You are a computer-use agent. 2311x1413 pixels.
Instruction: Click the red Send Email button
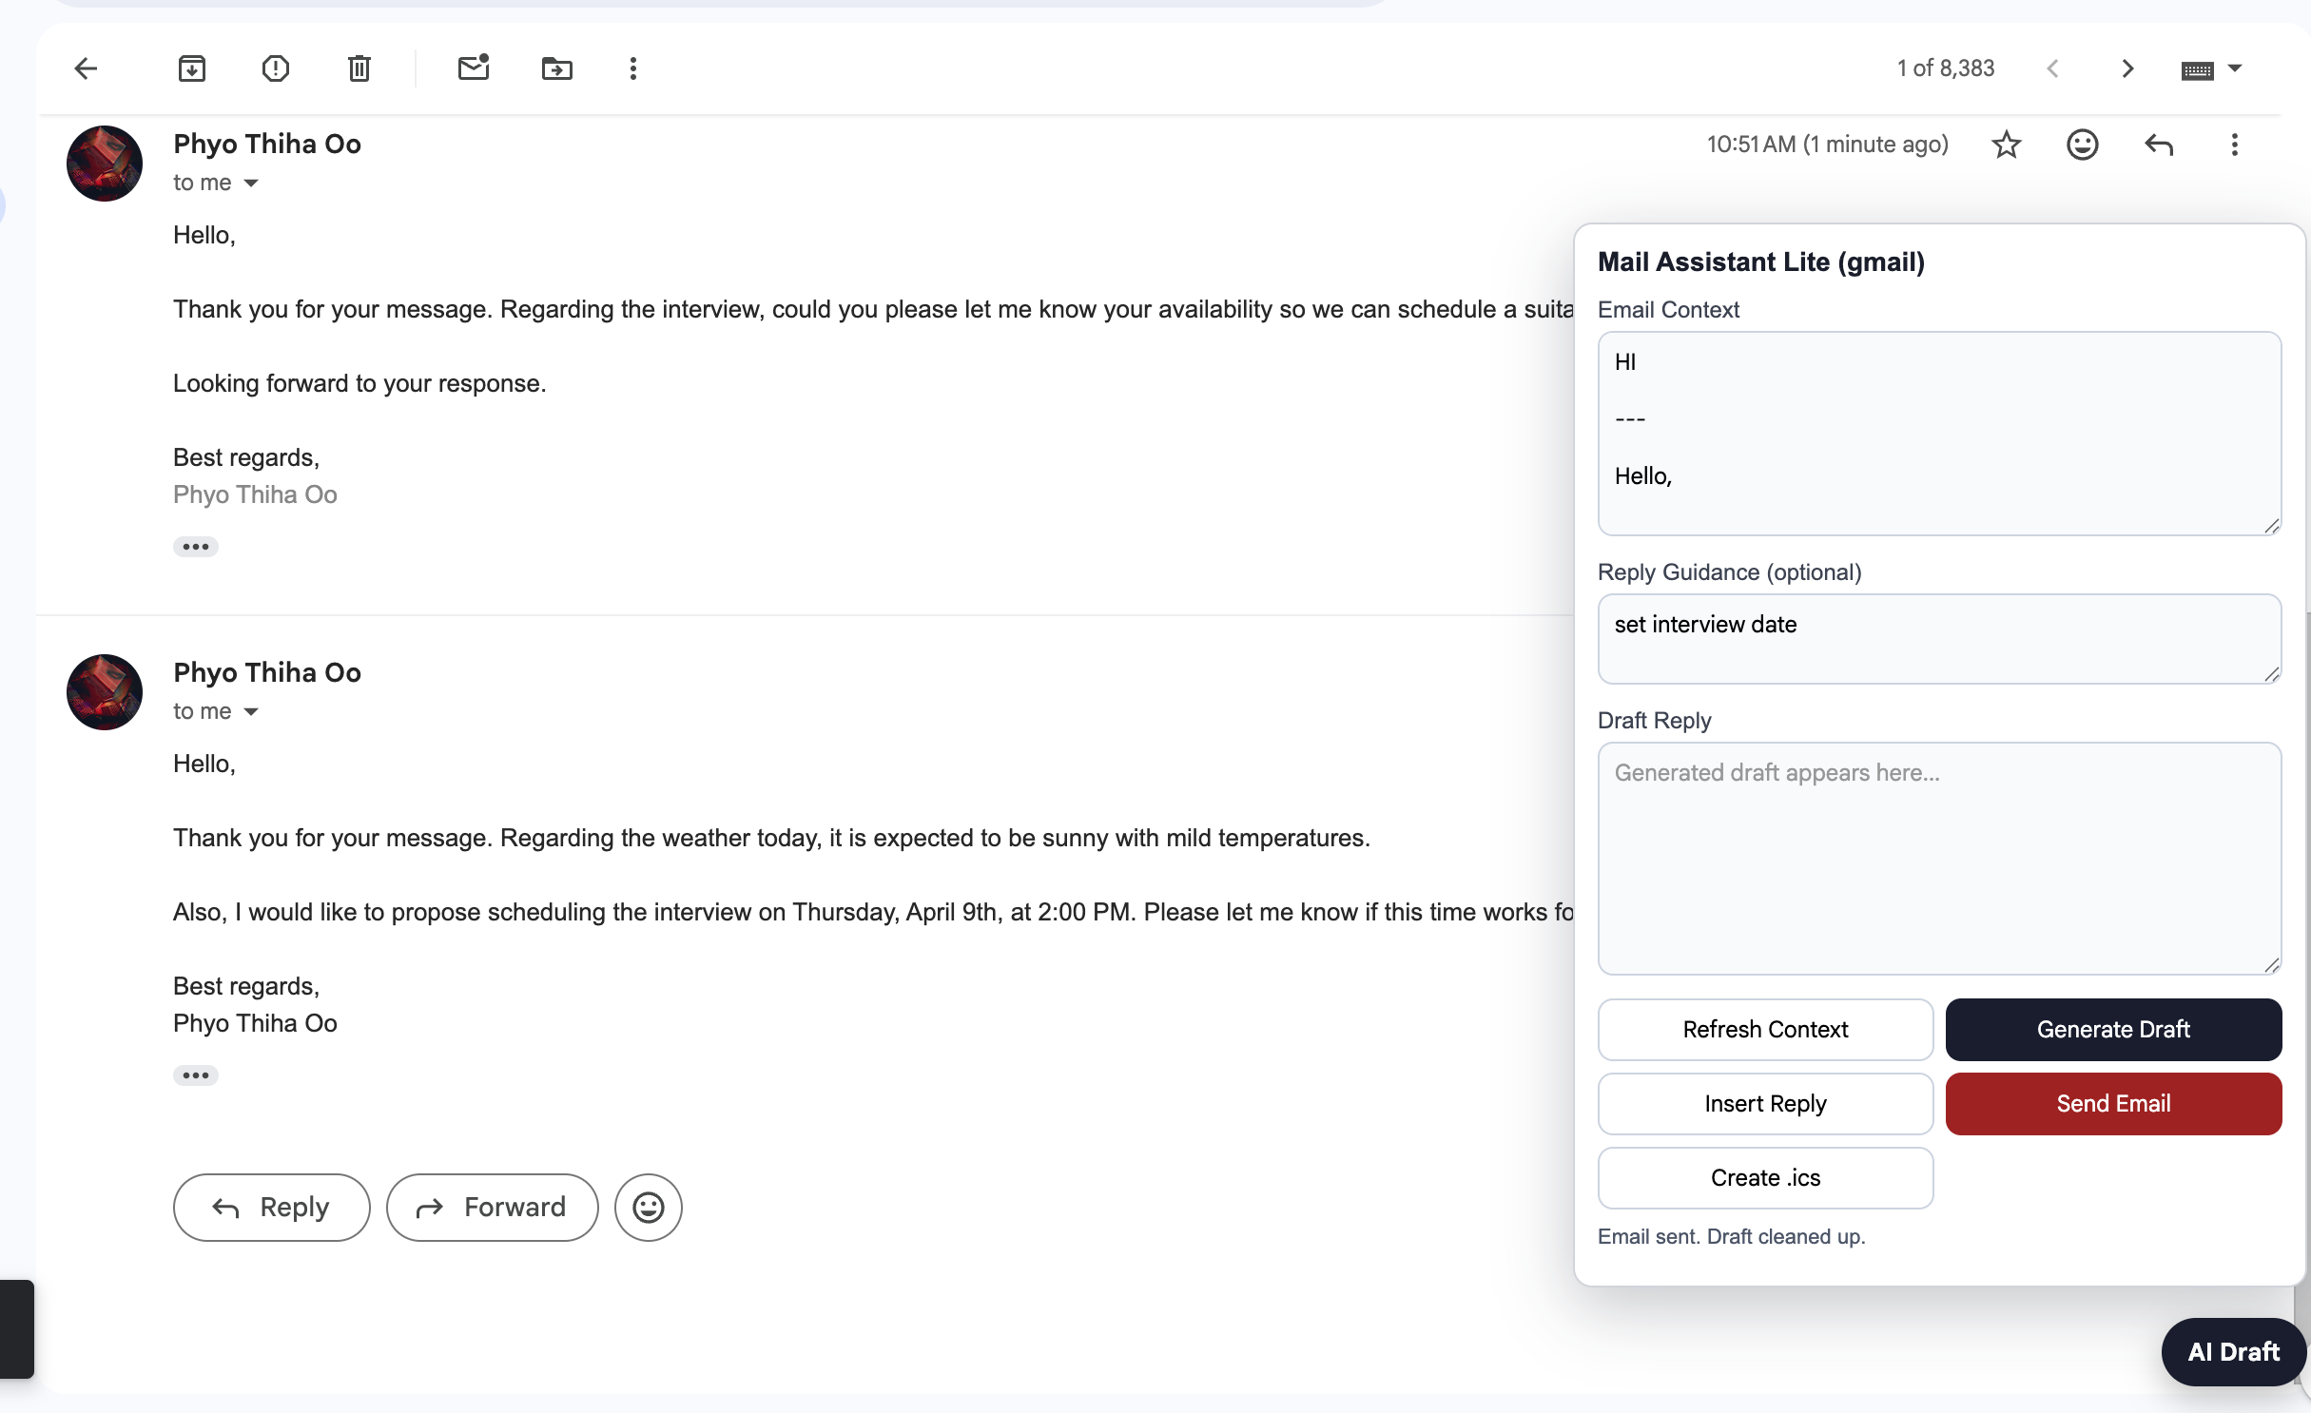click(2113, 1104)
